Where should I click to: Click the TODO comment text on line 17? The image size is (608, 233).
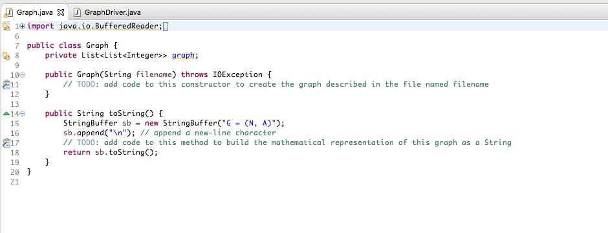[287, 142]
